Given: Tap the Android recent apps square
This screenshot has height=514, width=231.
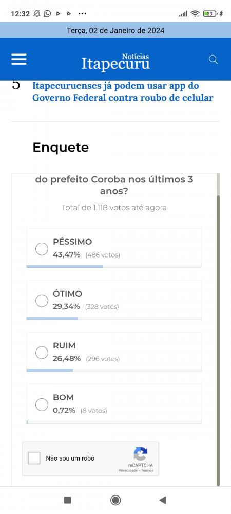Looking at the screenshot, I should [67, 500].
